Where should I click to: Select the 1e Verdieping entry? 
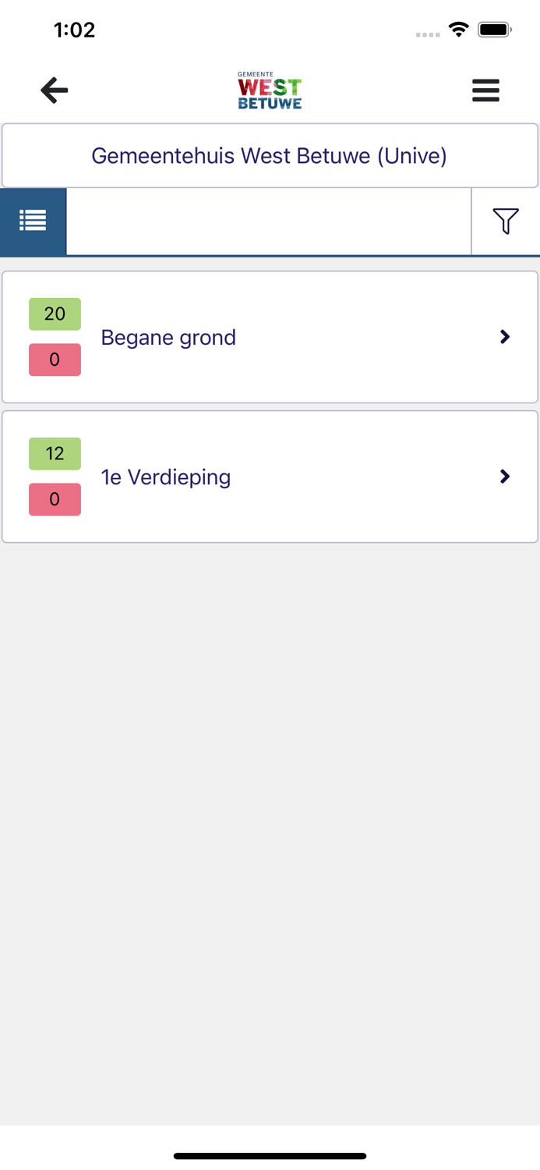[x=165, y=477]
